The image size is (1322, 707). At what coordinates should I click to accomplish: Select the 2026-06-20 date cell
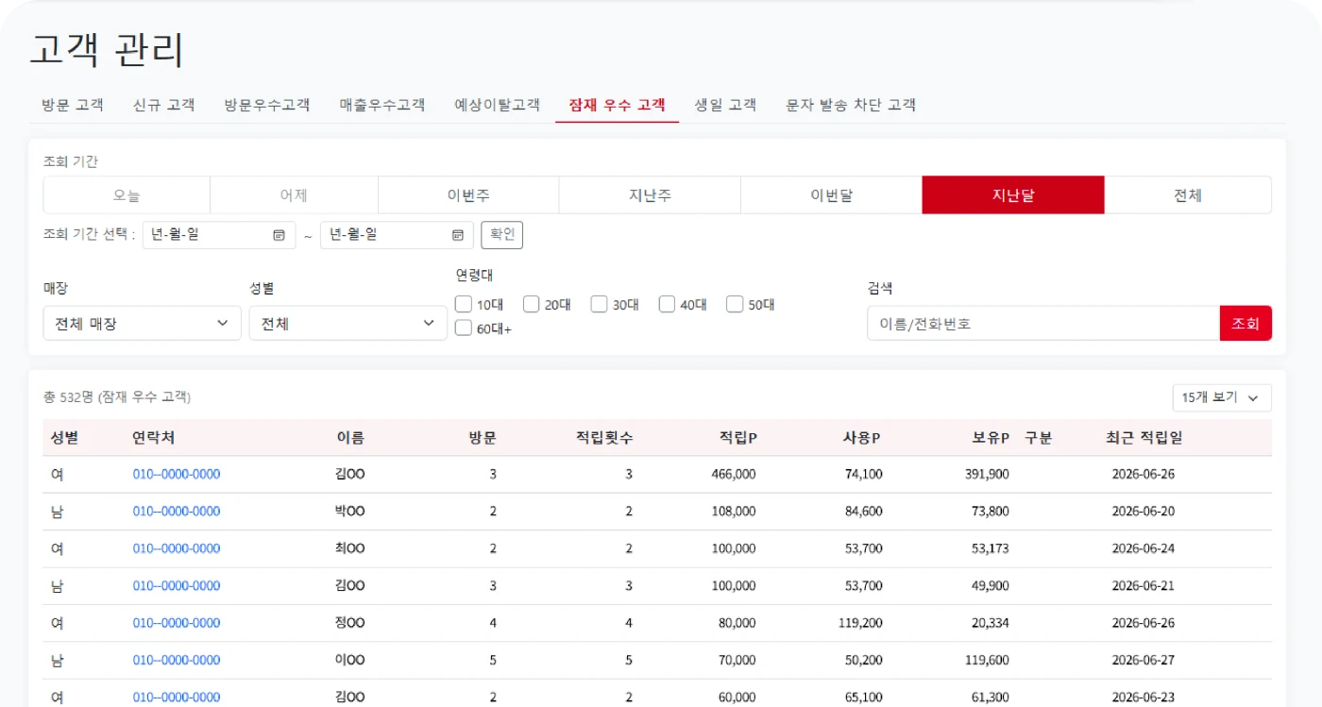(1144, 512)
